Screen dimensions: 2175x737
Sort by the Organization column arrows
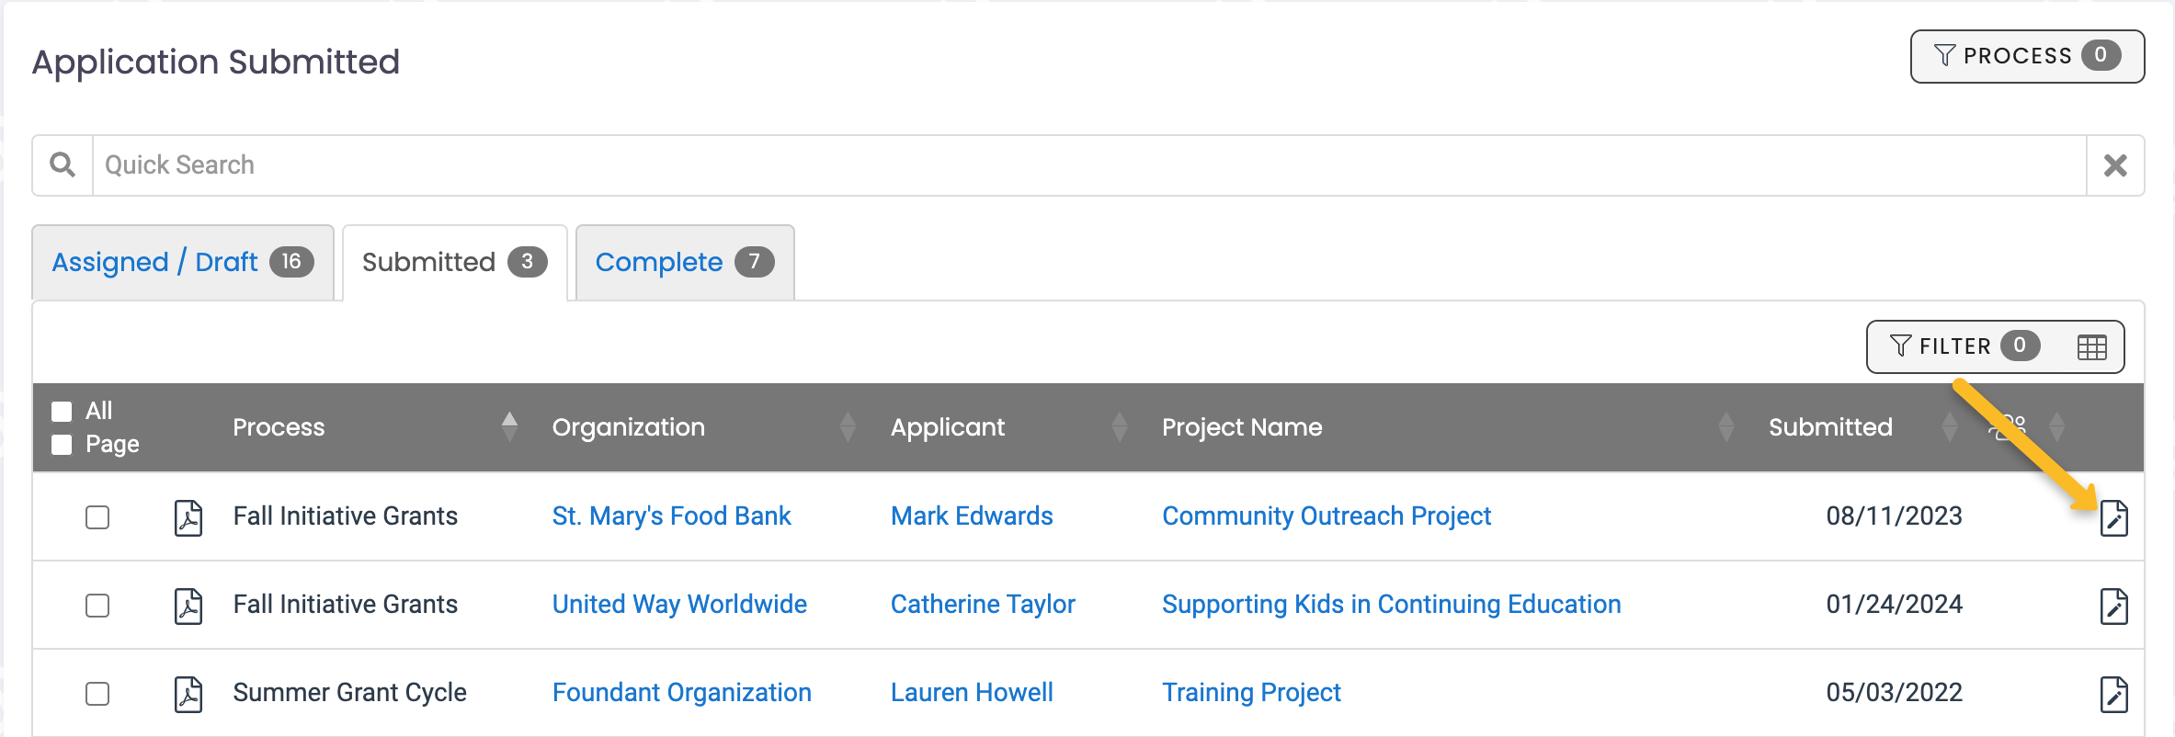pos(848,427)
